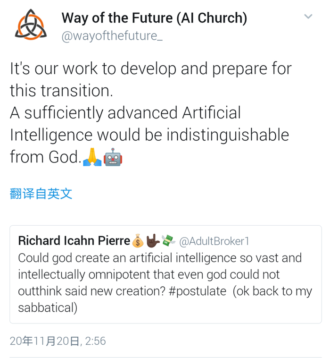Click the money bag emoji
Screen dimensions: 330x358
[138, 241]
